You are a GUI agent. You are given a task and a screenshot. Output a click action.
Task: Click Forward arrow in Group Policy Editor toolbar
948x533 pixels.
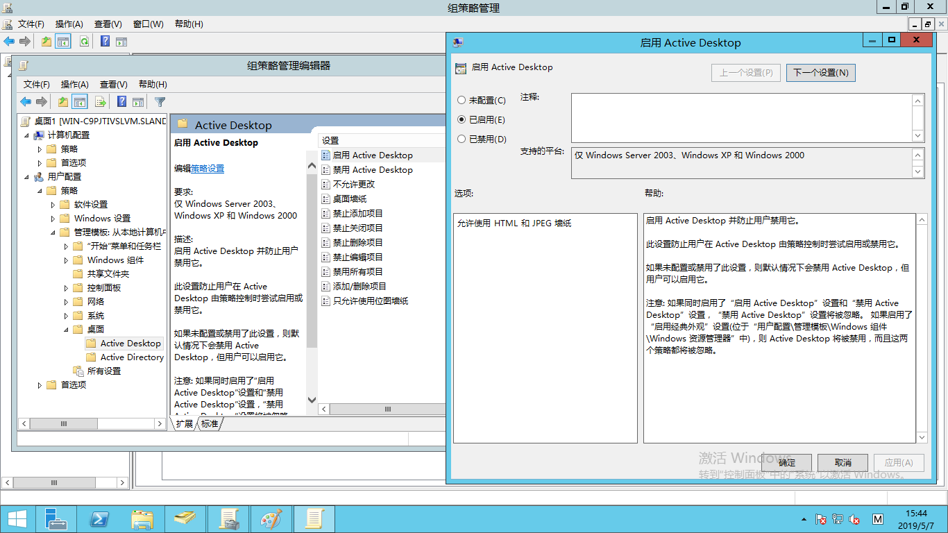pos(42,102)
